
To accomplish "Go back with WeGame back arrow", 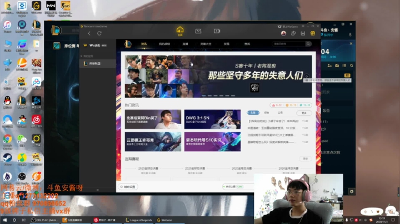I will [x=89, y=33].
